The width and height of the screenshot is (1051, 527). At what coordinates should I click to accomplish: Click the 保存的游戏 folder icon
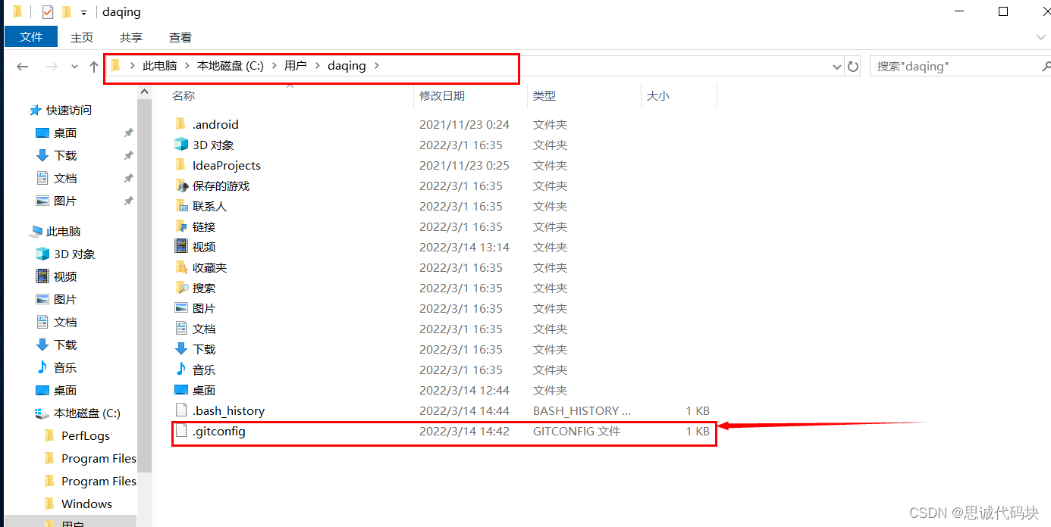[180, 186]
